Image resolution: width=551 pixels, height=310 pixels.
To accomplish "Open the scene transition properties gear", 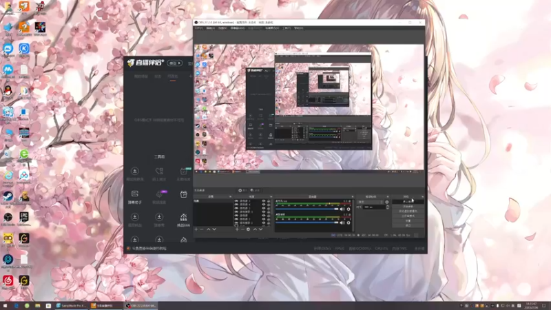I will coord(387,202).
